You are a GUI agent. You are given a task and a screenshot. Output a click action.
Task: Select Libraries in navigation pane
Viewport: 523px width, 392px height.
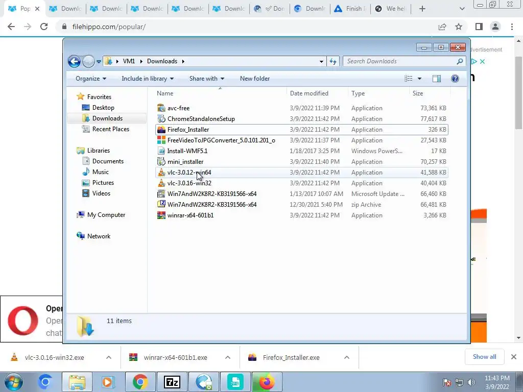click(99, 151)
